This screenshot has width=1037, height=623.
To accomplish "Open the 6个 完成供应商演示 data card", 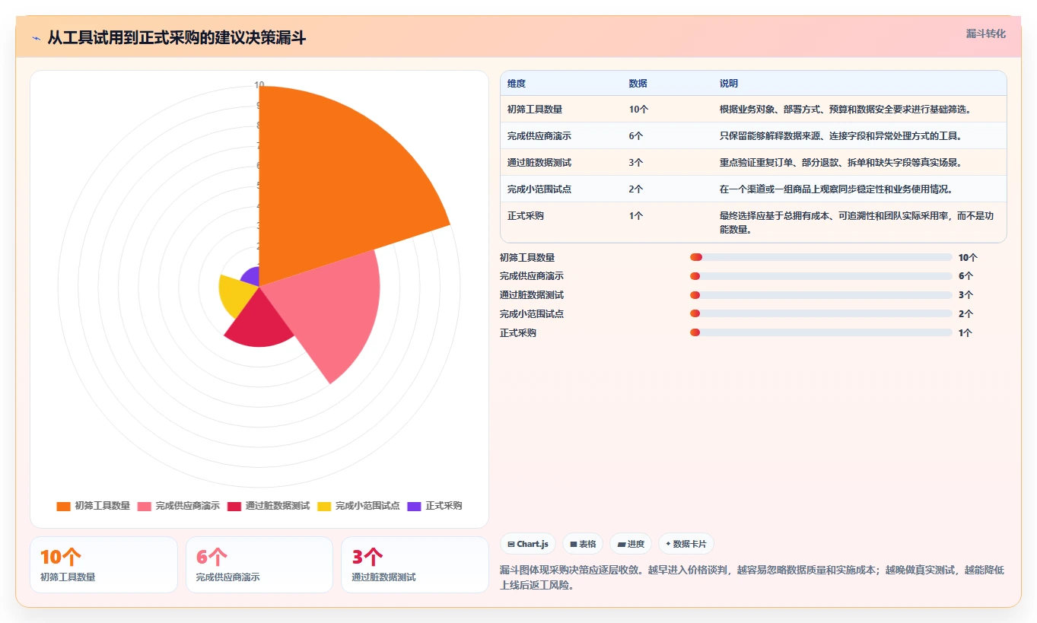I will (259, 564).
